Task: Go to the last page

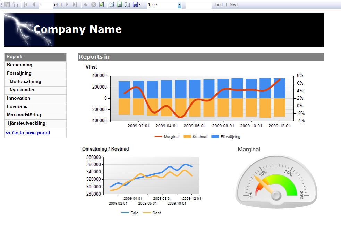Action: pyautogui.click(x=75, y=4)
